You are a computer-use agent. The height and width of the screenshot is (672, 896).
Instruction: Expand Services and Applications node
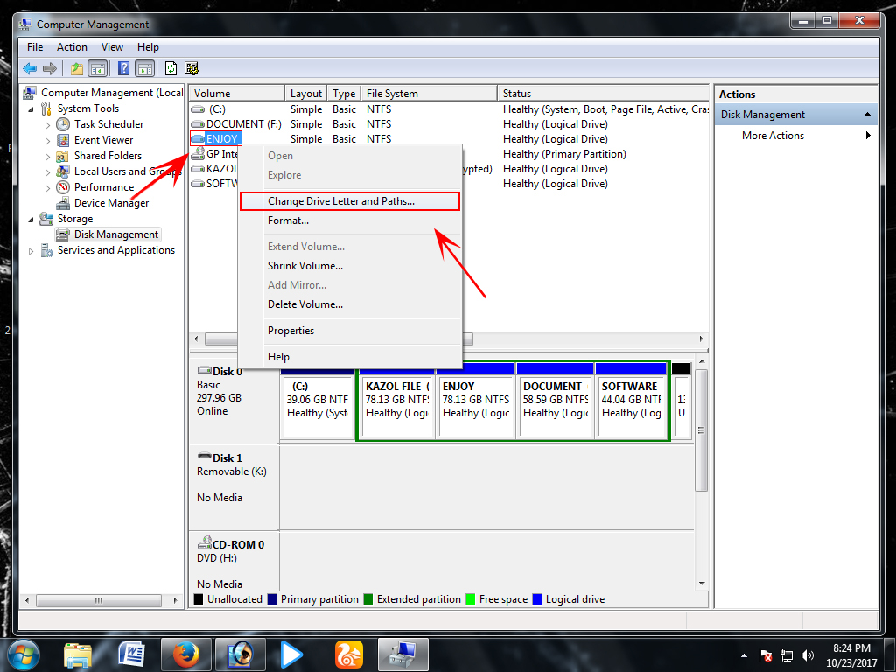(31, 251)
